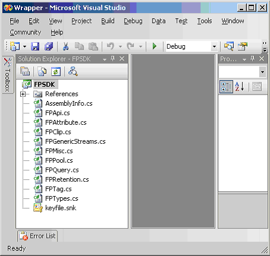Open the Debug menu
The height and width of the screenshot is (256, 270).
coord(133,21)
